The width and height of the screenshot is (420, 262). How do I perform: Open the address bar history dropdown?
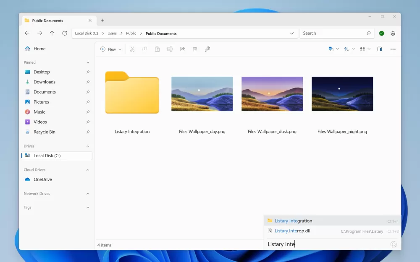[291, 34]
